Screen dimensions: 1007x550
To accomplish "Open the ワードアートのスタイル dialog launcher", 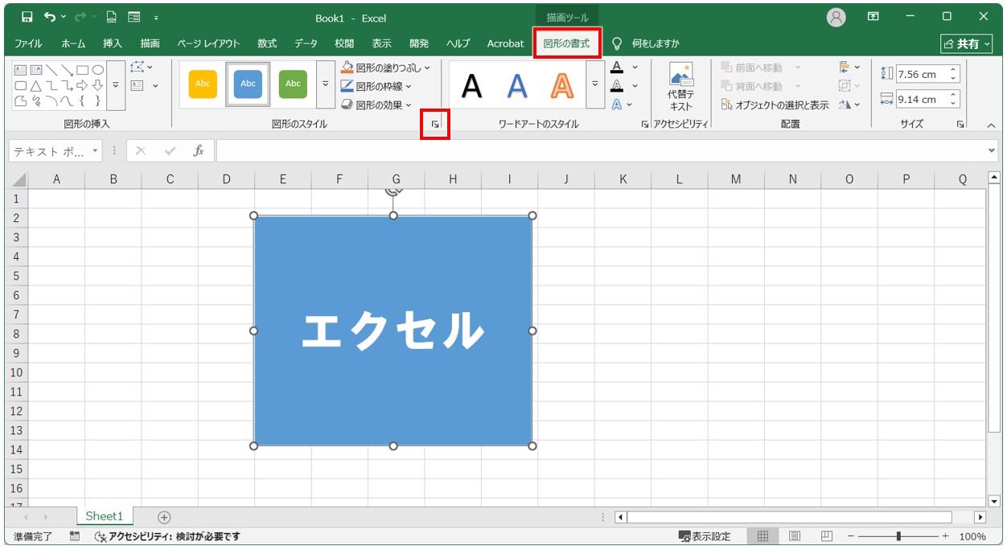I will pyautogui.click(x=645, y=125).
